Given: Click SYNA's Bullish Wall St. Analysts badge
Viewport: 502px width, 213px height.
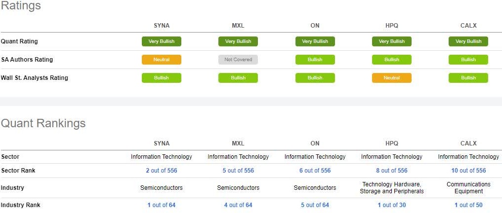Looking at the screenshot, I should (161, 78).
